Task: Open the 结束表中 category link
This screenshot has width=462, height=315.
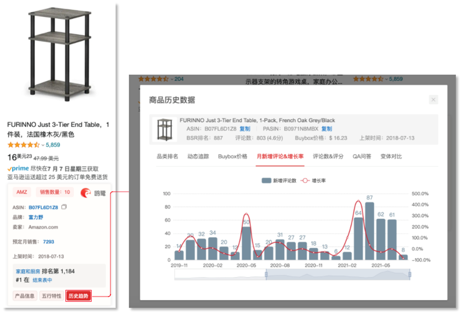Action: [x=42, y=280]
